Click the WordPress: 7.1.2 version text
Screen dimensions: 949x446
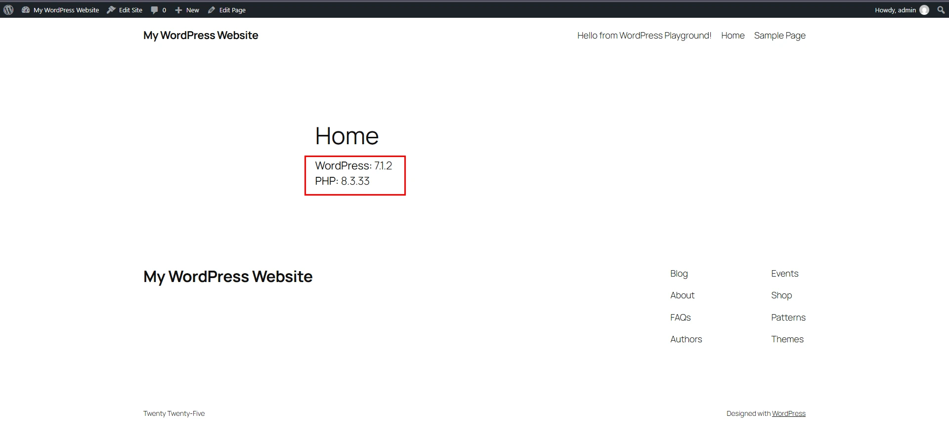pyautogui.click(x=353, y=165)
